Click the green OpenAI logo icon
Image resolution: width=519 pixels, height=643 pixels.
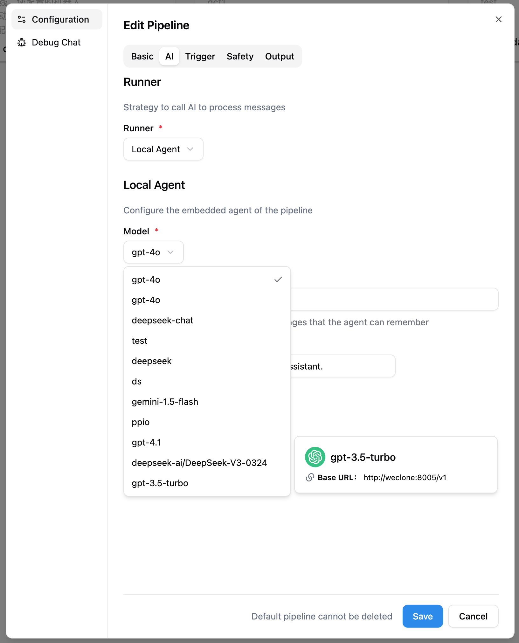coord(315,457)
